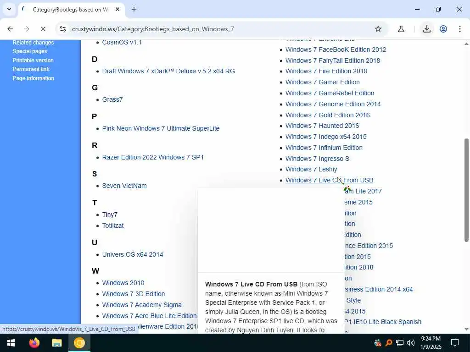This screenshot has height=352, width=470.
Task: Open Univers OS x64 2014 link
Action: coord(133,254)
